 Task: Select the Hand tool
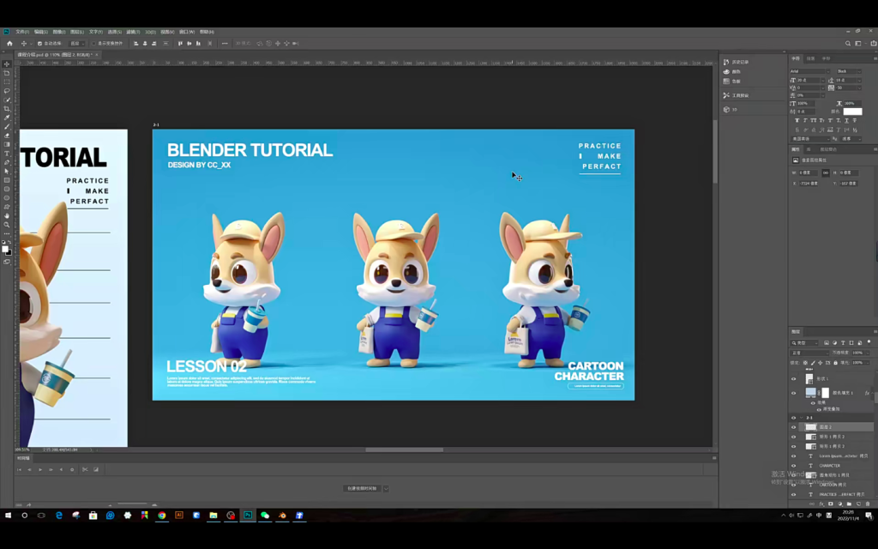coord(7,216)
